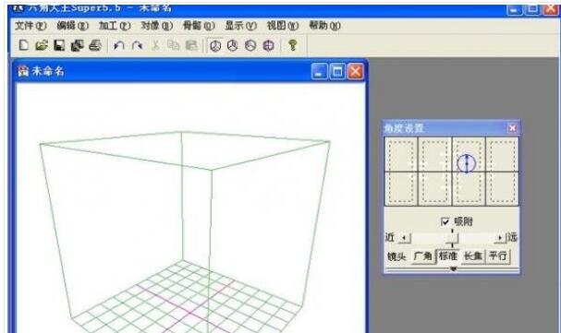This screenshot has width=561, height=333.
Task: Click the 未命名 document window icon
Action: click(23, 71)
